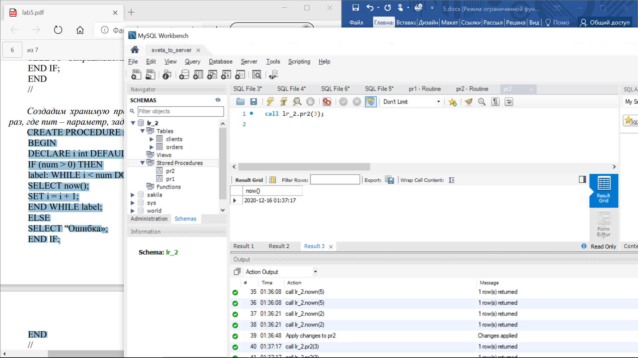This screenshot has width=638, height=358.
Task: Create new table icon in main toolbar
Action: click(x=198, y=75)
